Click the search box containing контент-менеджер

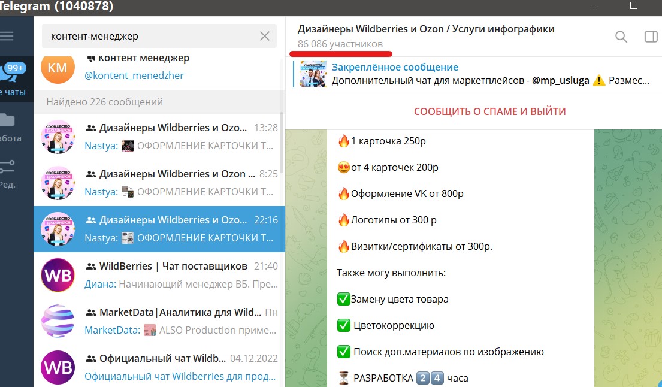pos(159,36)
